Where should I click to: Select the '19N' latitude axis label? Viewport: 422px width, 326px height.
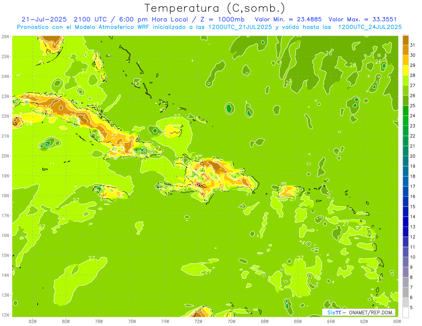(5, 175)
